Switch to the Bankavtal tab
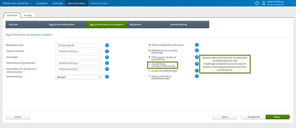296x128 pixels. pyautogui.click(x=12, y=15)
